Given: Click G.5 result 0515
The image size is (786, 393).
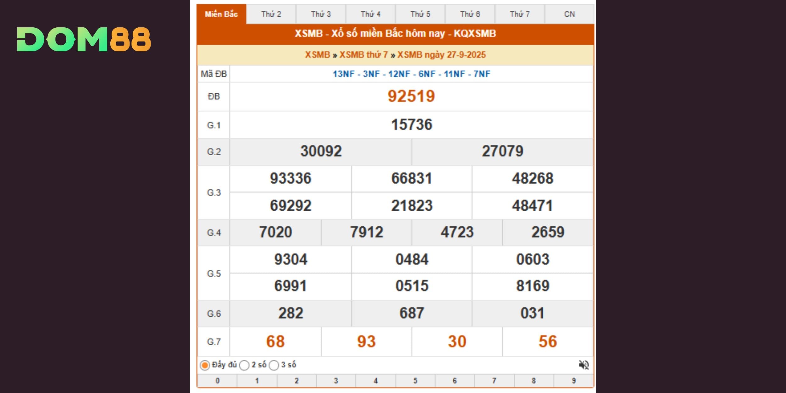Looking at the screenshot, I should [412, 286].
